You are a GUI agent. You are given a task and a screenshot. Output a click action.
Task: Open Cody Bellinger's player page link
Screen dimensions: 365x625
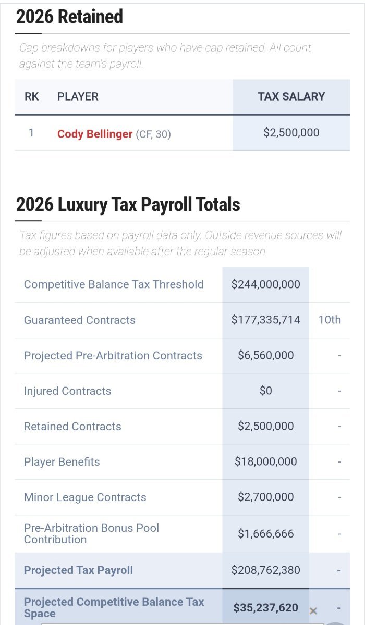pos(95,134)
